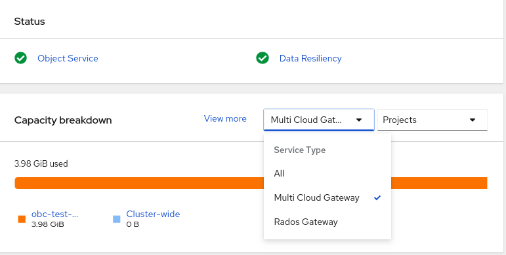The width and height of the screenshot is (506, 255).
Task: Open the Cluster-wide link
Action: pyautogui.click(x=153, y=214)
